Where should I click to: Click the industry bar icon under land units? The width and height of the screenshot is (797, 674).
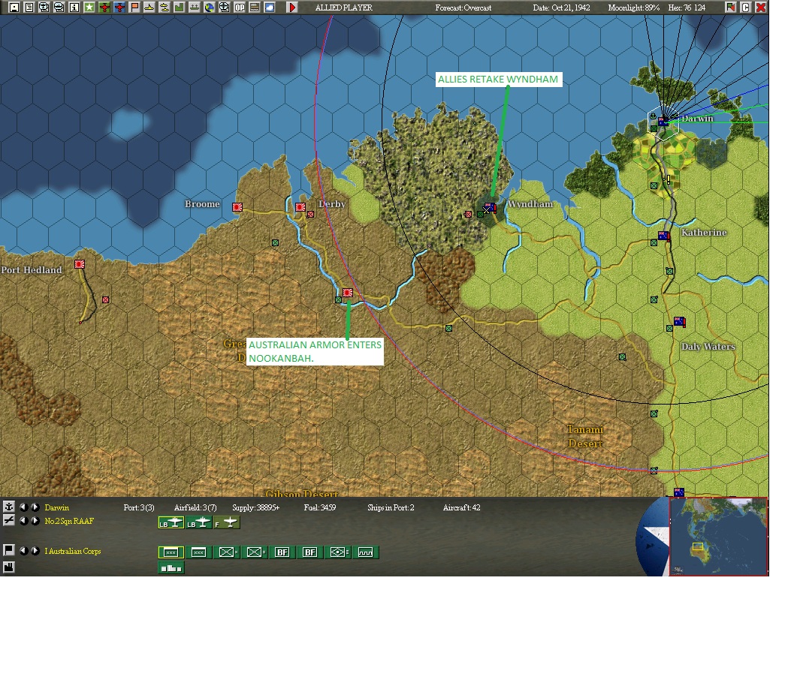tap(171, 568)
